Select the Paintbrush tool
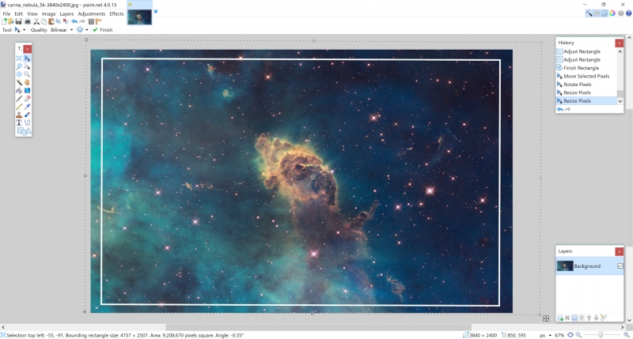The image size is (633, 339). [x=19, y=99]
